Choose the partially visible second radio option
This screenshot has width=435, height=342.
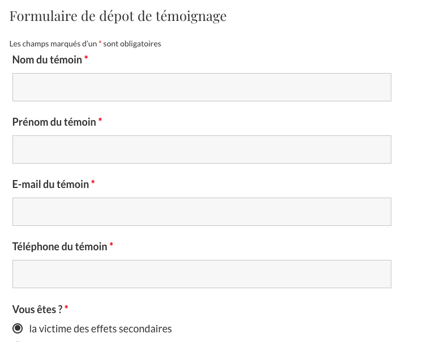18,341
